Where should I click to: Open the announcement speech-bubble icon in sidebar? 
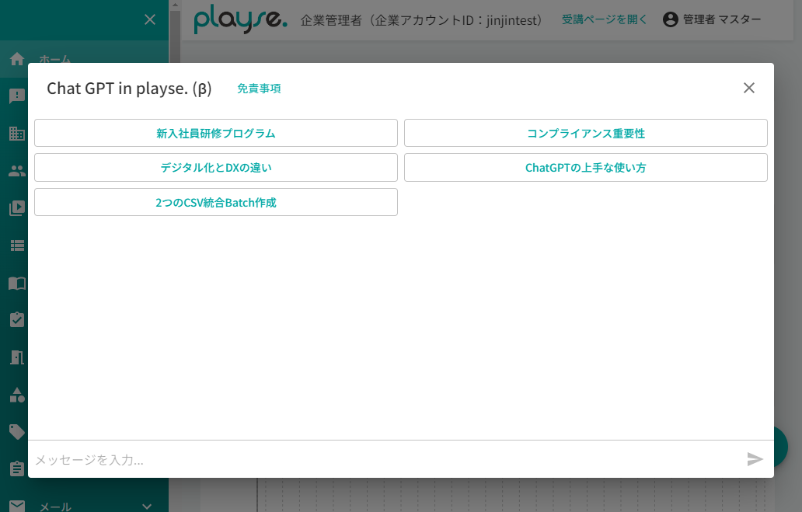tap(17, 96)
